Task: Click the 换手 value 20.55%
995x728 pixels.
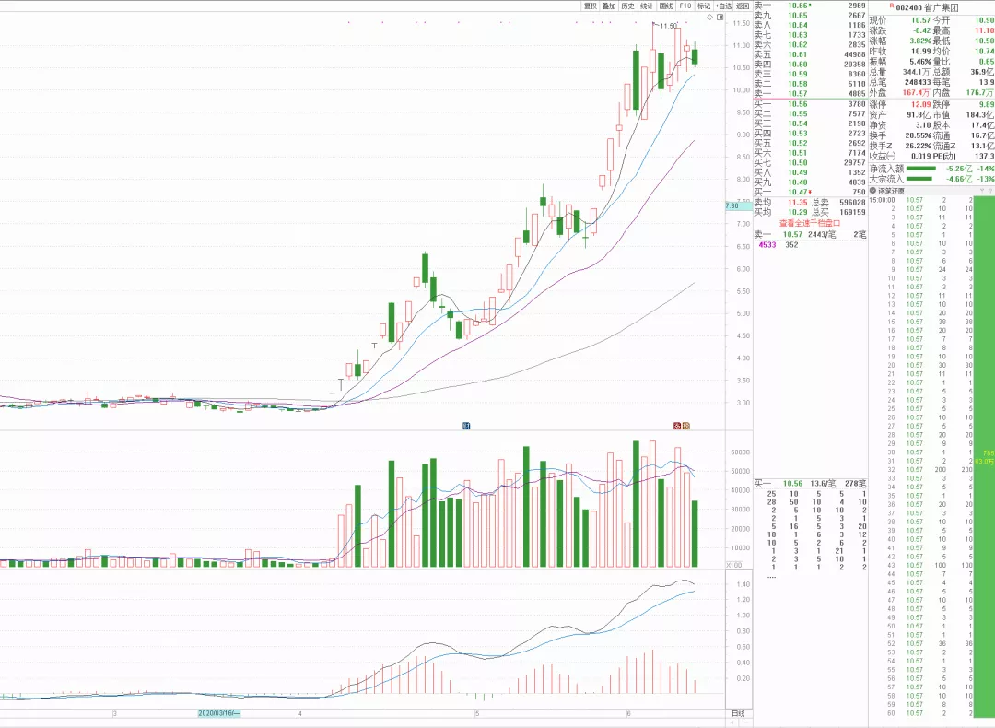Action: [x=919, y=135]
